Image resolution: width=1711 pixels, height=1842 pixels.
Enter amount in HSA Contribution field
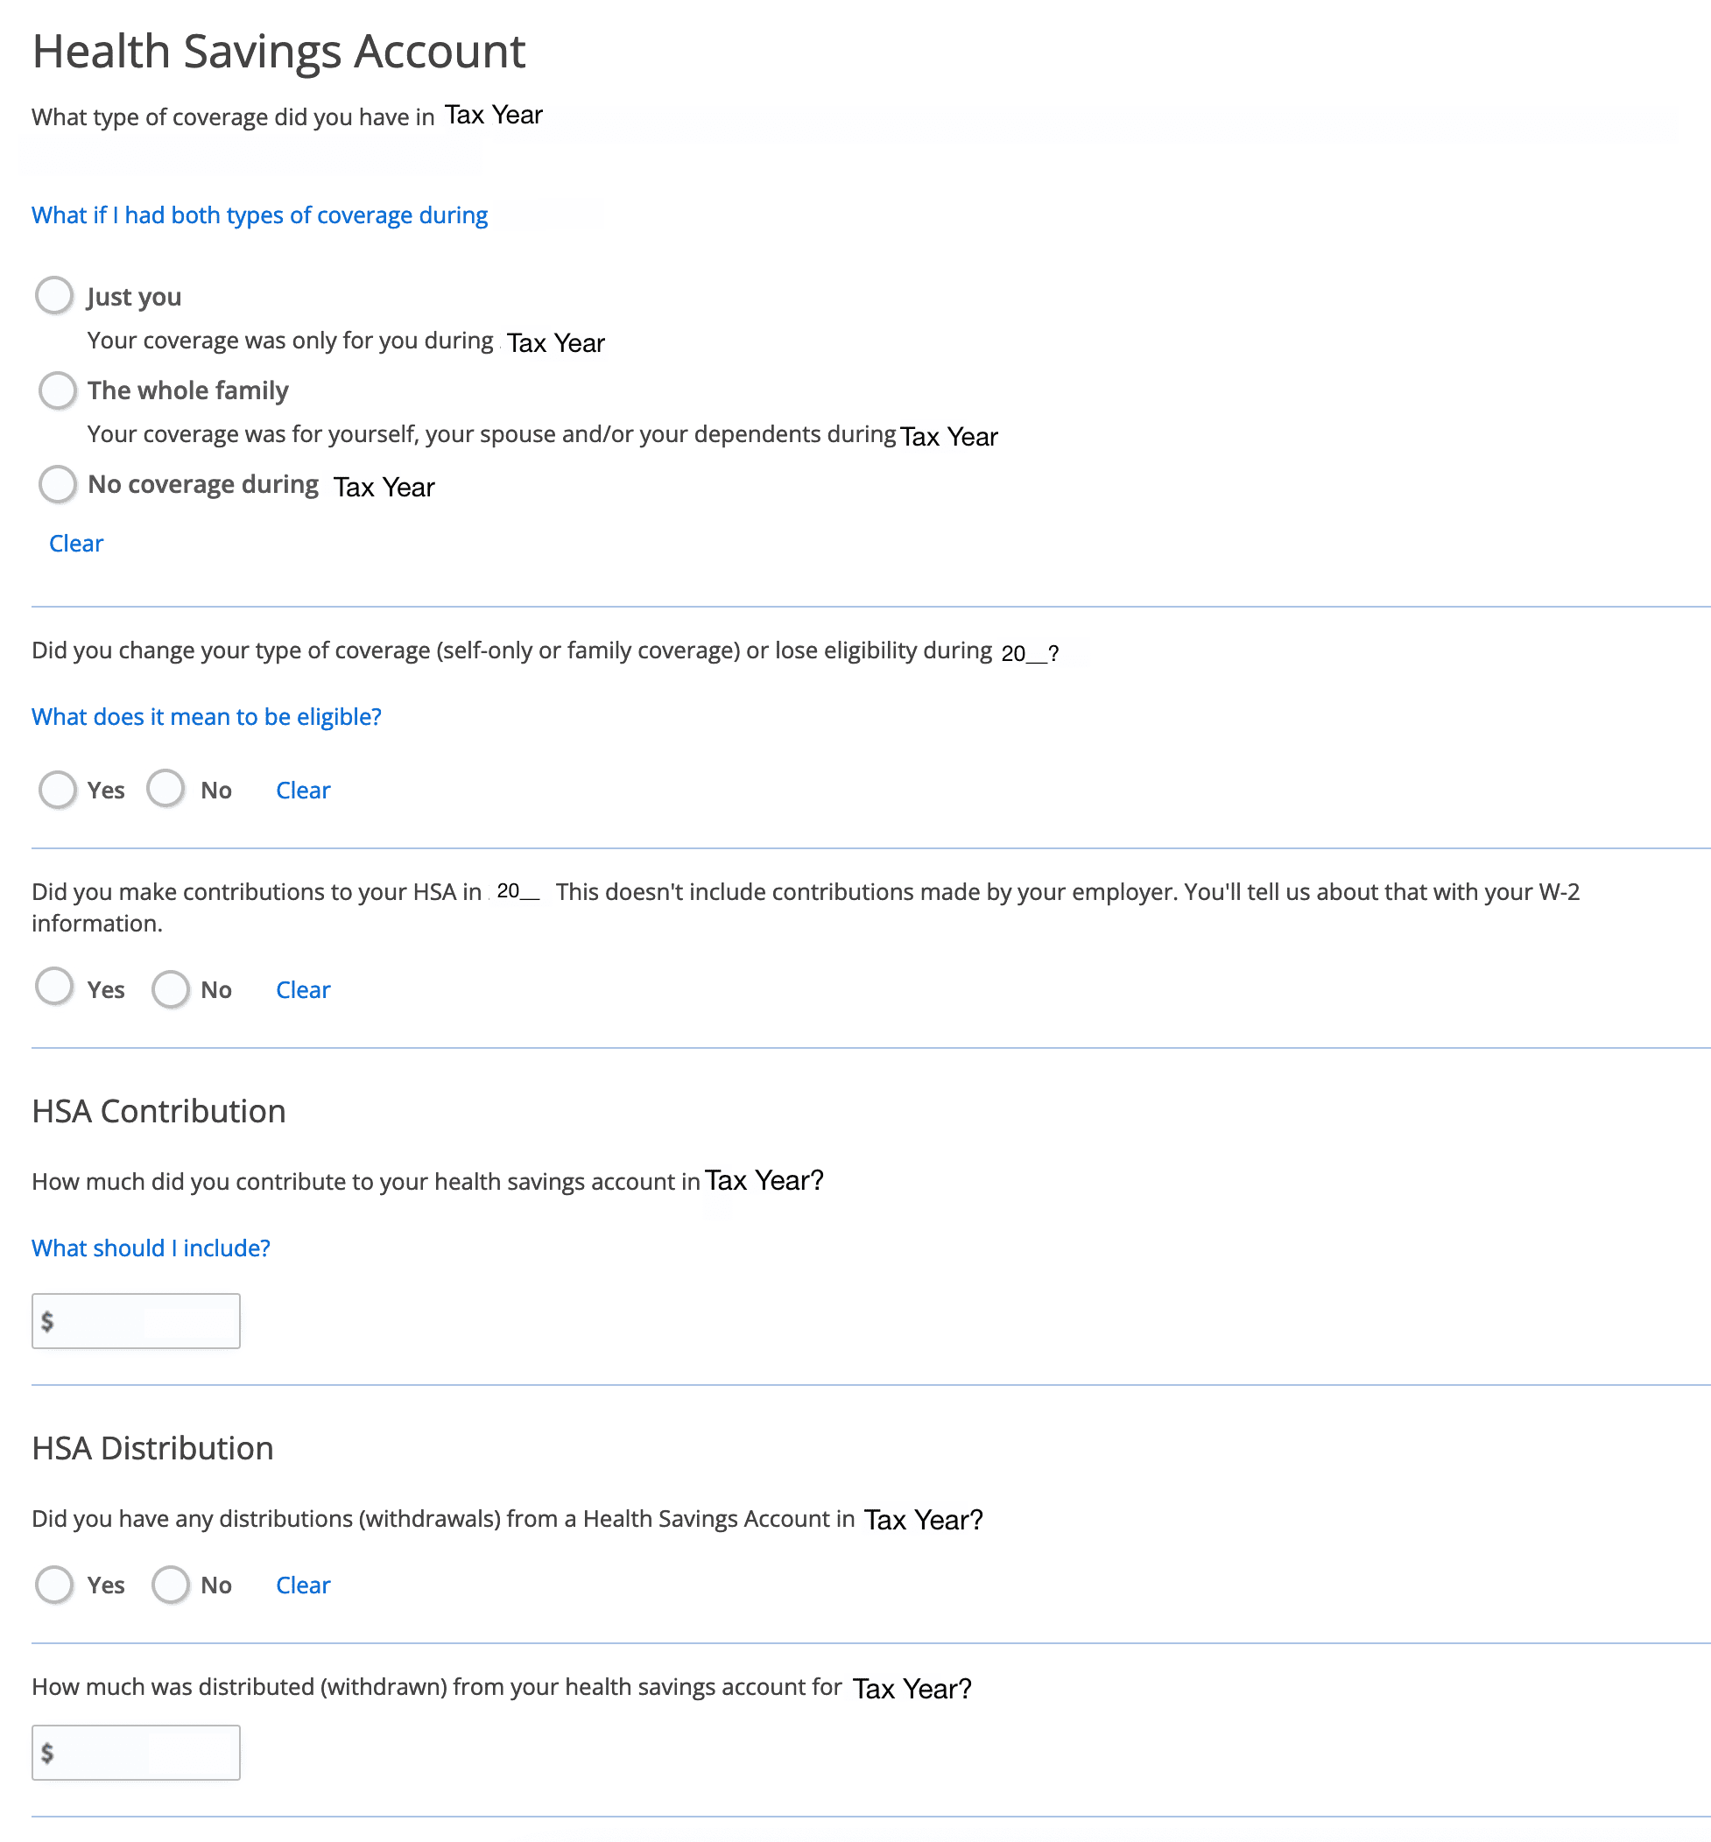point(137,1319)
